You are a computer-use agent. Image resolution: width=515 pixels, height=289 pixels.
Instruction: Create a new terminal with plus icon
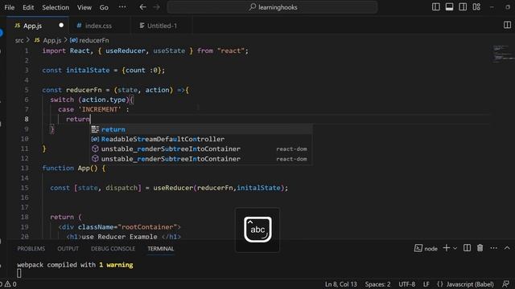point(447,248)
